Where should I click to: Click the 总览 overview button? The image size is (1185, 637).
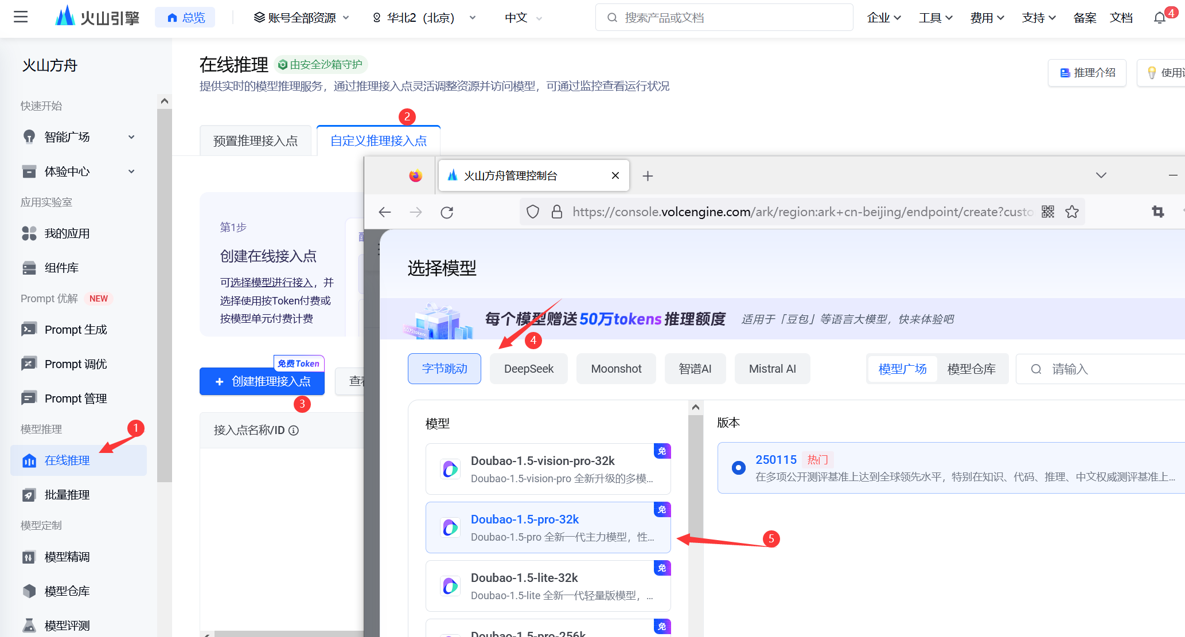[x=186, y=18]
